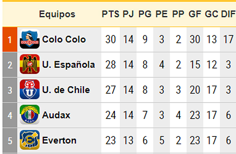Viewport: 236px width, 154px height.
Task: Click the Unión Española eagle crest
Action: coord(30,64)
